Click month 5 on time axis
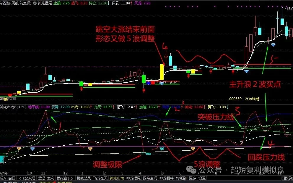Viewport: 293px width, 183px height. point(162,173)
